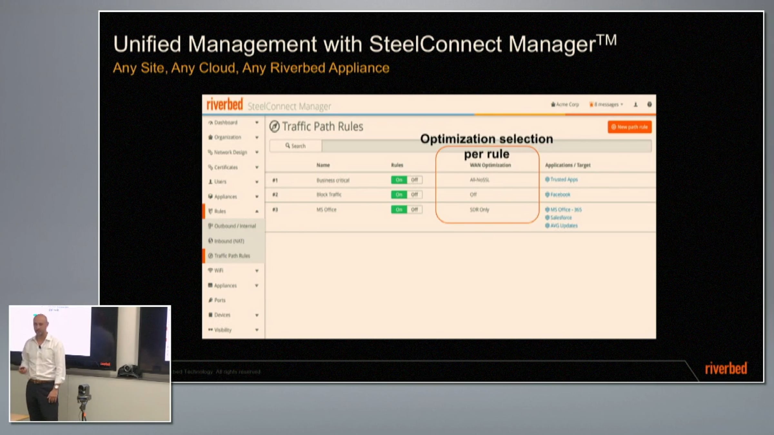Click the Devices icon in sidebar
774x435 pixels.
[211, 315]
